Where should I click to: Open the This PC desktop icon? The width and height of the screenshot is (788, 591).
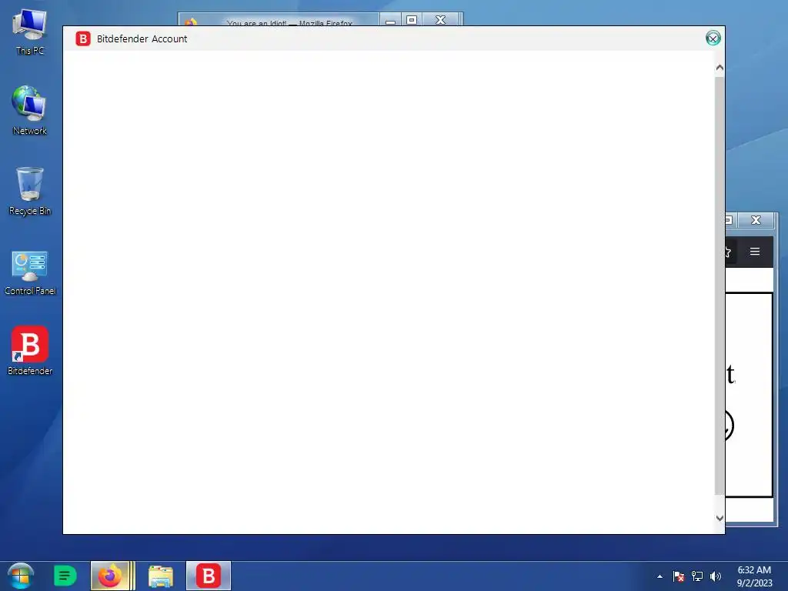(x=30, y=31)
